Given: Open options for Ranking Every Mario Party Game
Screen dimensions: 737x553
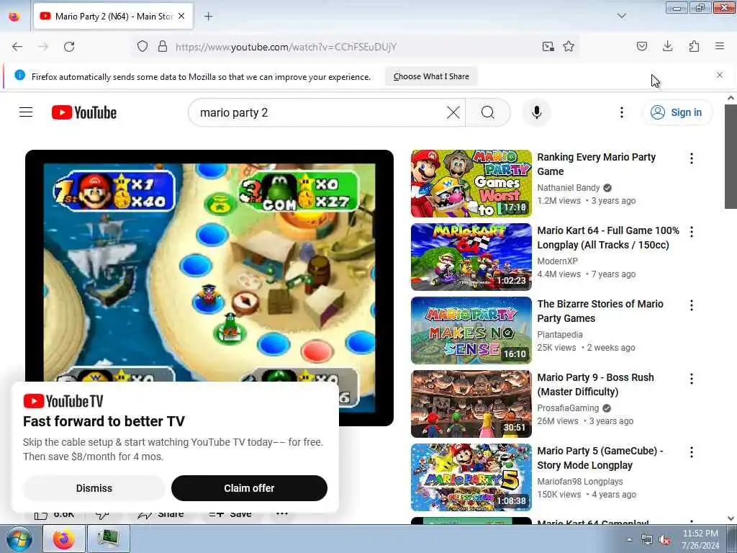Looking at the screenshot, I should 692,158.
